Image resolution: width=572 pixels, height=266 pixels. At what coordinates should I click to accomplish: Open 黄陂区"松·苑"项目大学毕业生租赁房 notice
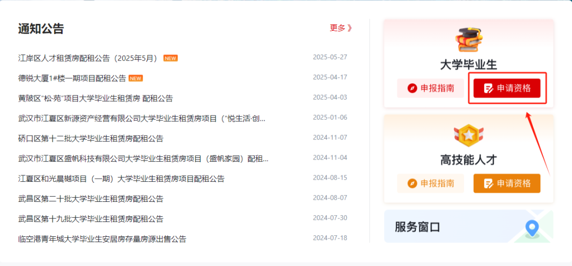(95, 98)
